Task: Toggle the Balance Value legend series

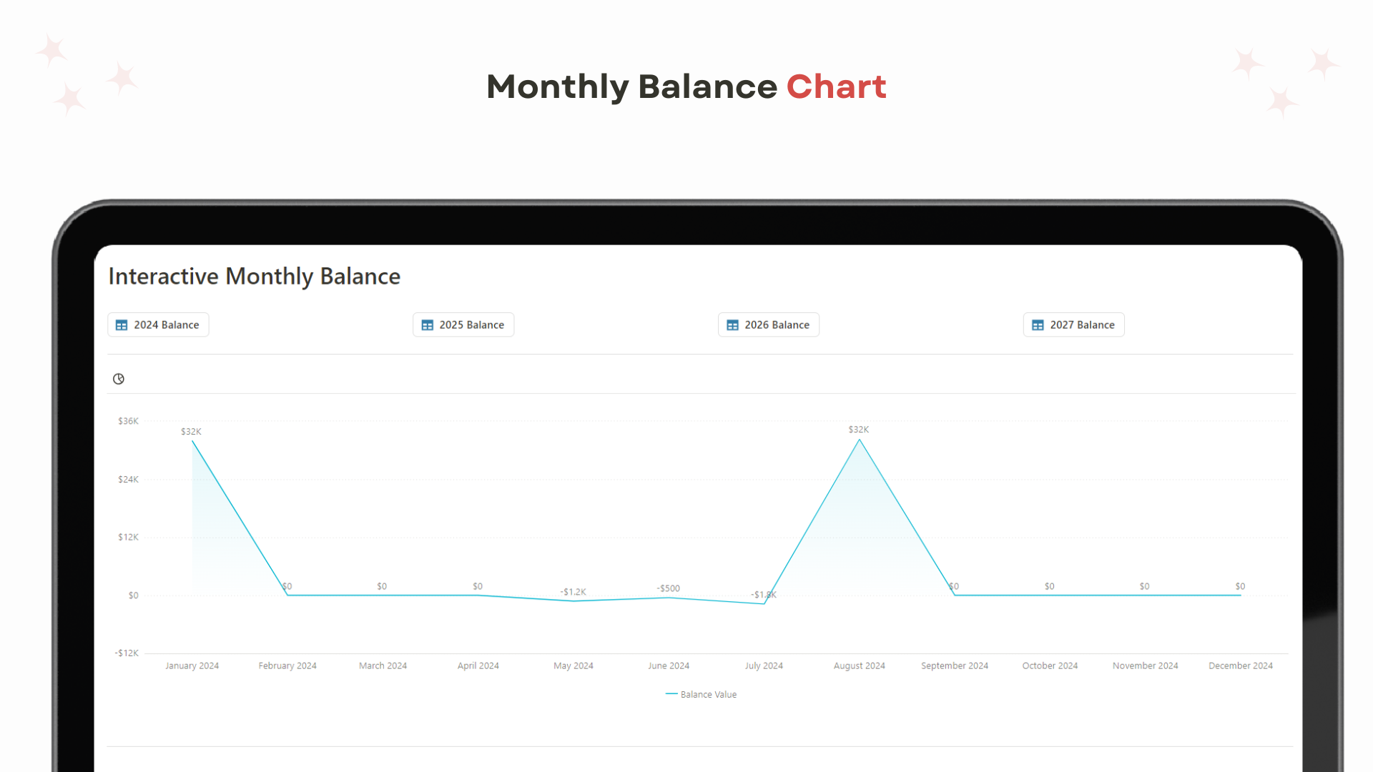Action: [701, 694]
